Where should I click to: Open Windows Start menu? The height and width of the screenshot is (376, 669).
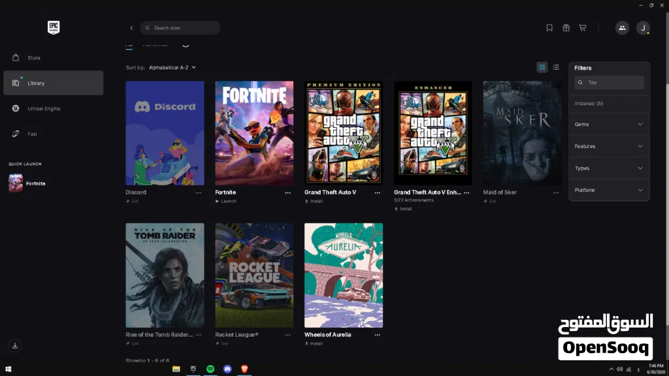[8, 369]
